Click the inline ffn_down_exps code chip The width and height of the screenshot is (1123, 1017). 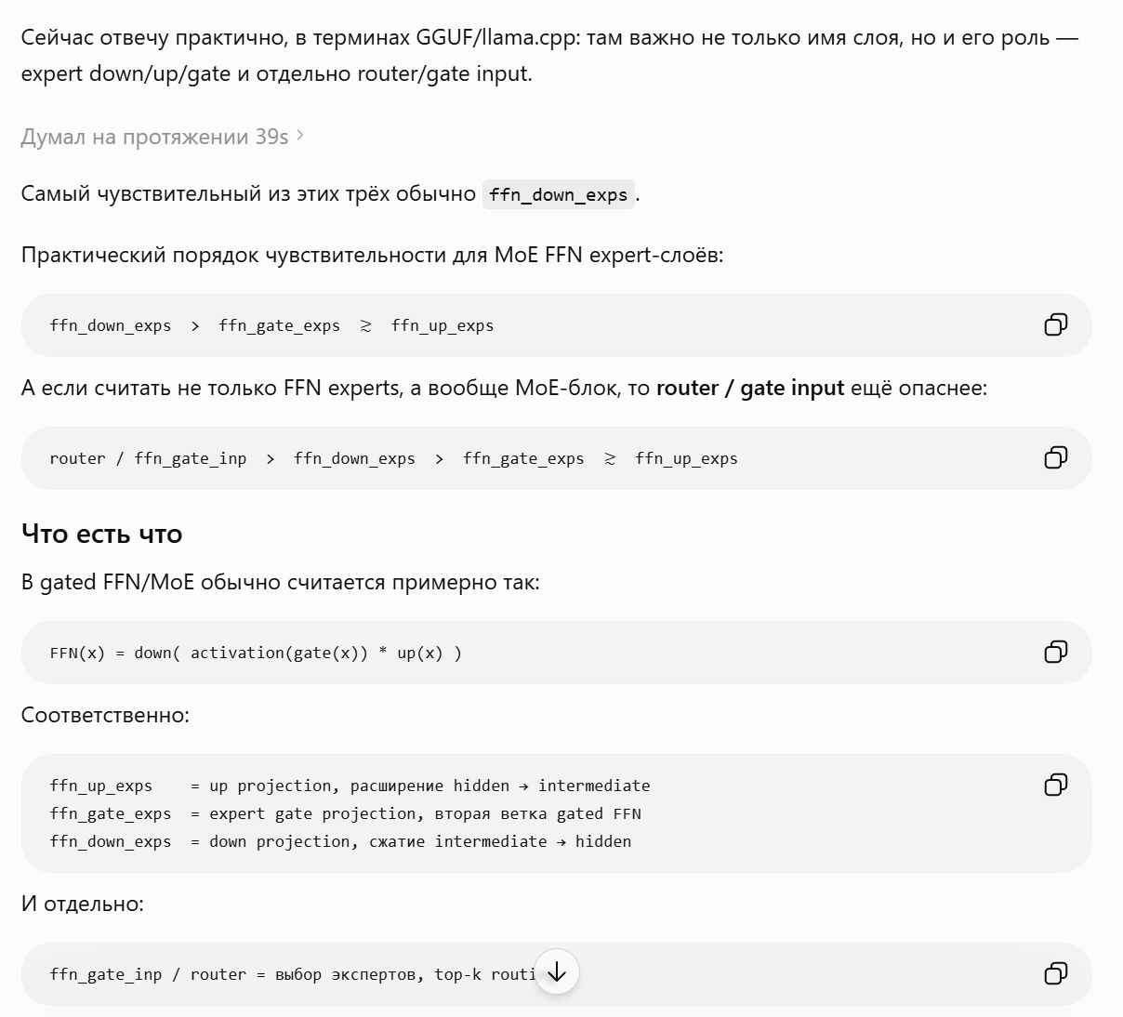click(x=558, y=194)
